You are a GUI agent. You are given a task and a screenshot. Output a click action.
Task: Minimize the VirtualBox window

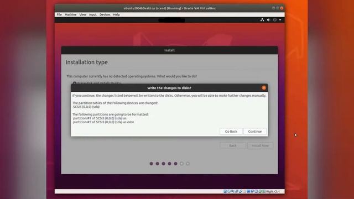click(x=274, y=8)
